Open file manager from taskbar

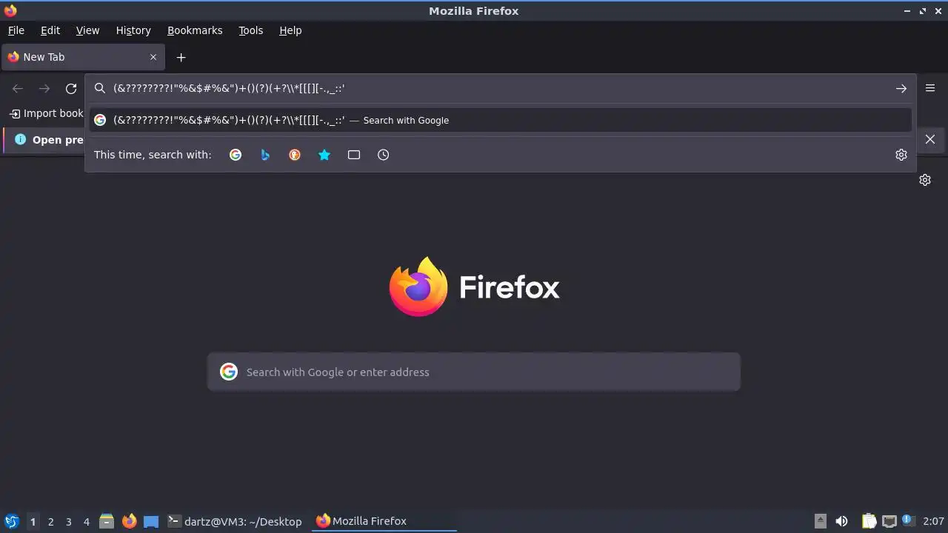tap(107, 521)
